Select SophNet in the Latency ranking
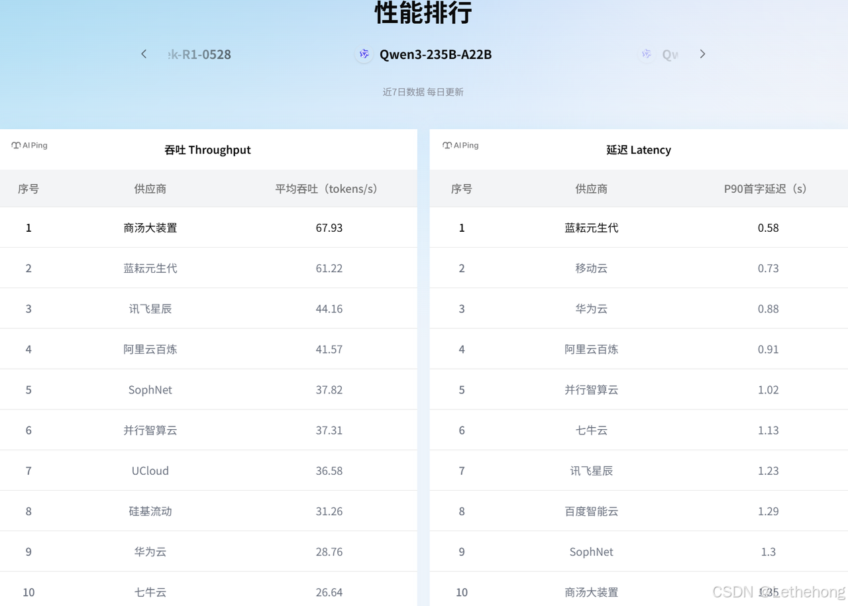 [592, 552]
